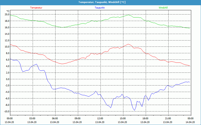This screenshot has height=125, width=201.
Task: Select the red 'Temperatur' legend label
Action: [x=36, y=8]
